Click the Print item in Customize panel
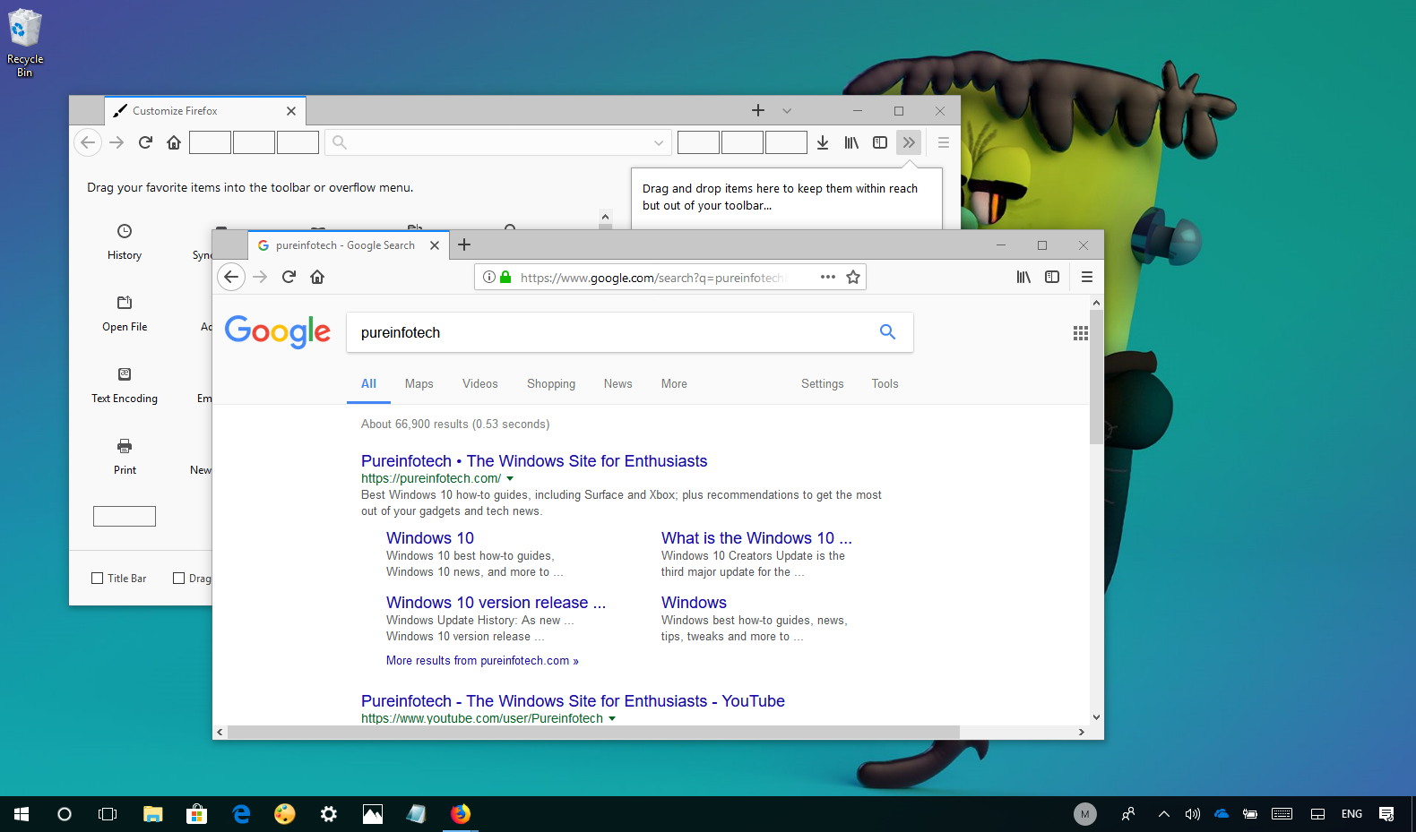The image size is (1416, 832). point(125,455)
